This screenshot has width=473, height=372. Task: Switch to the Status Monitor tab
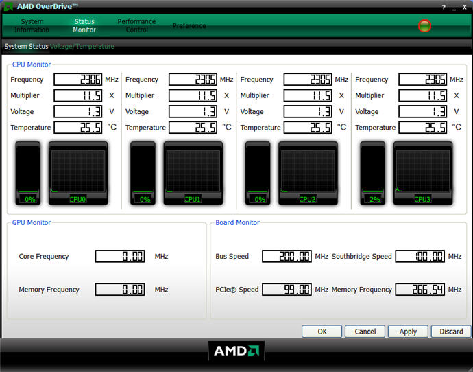pos(84,25)
